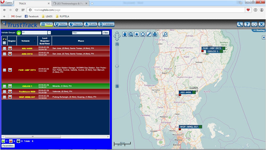
Task: Zoom in with plus button on slider
Action: (x=117, y=44)
